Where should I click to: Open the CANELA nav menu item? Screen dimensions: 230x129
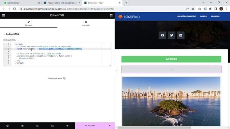[x=203, y=16]
